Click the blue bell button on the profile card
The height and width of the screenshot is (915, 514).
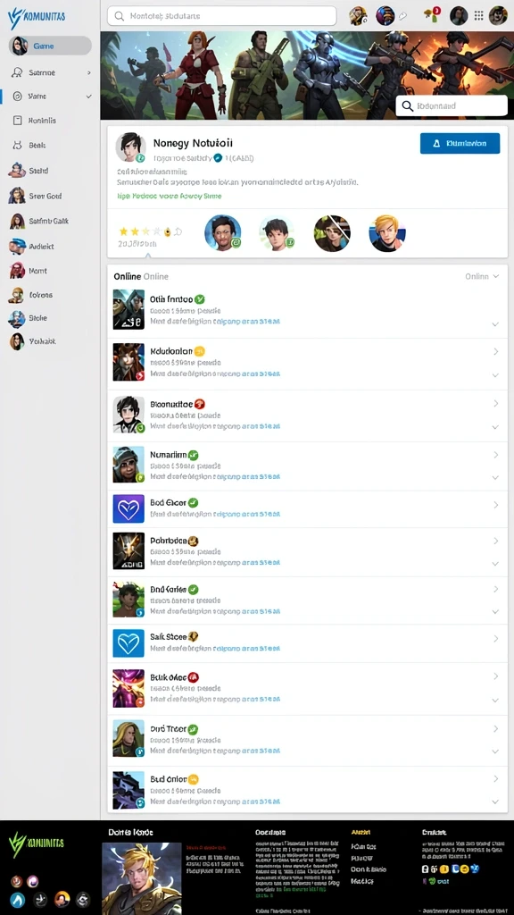pos(460,143)
